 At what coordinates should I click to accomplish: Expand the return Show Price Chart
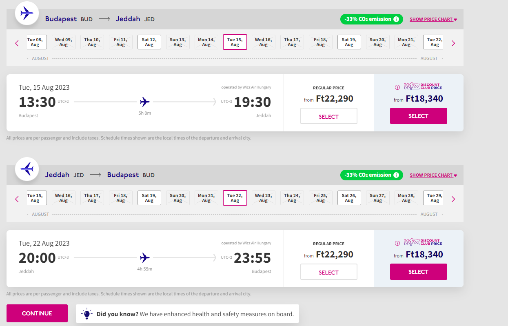click(433, 175)
